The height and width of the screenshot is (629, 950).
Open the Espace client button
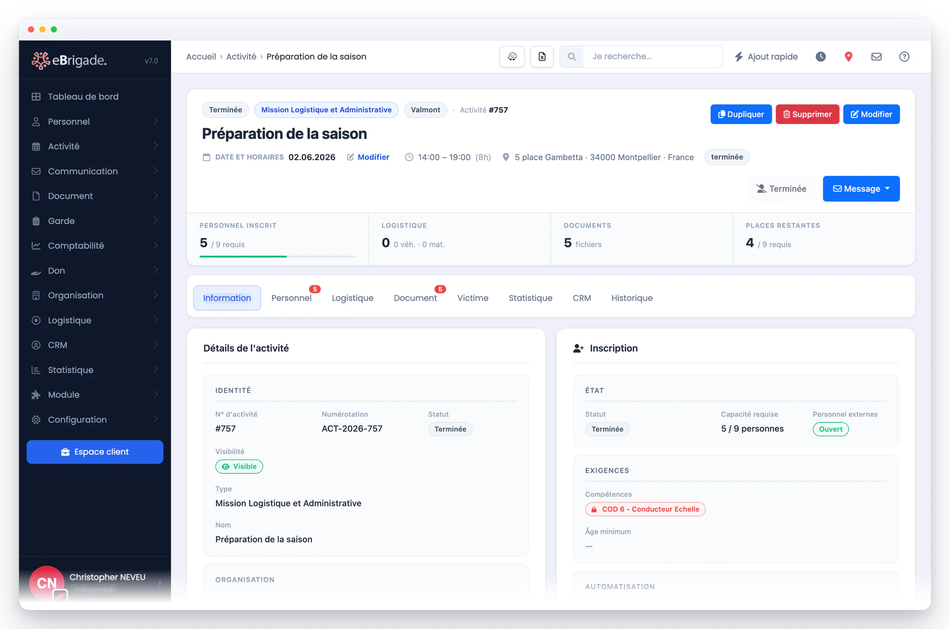[95, 452]
